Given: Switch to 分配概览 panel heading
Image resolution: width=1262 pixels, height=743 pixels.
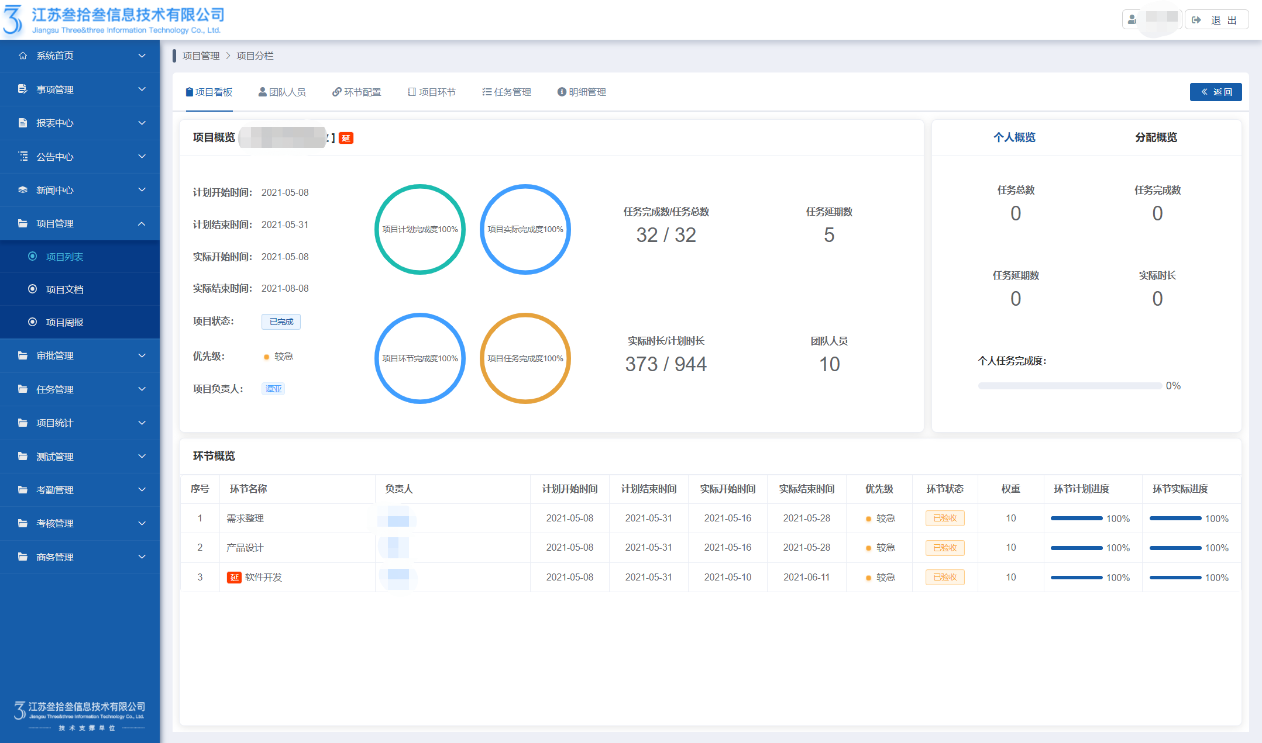Looking at the screenshot, I should pyautogui.click(x=1156, y=137).
